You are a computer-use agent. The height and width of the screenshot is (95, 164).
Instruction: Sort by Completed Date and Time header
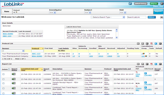30,70
